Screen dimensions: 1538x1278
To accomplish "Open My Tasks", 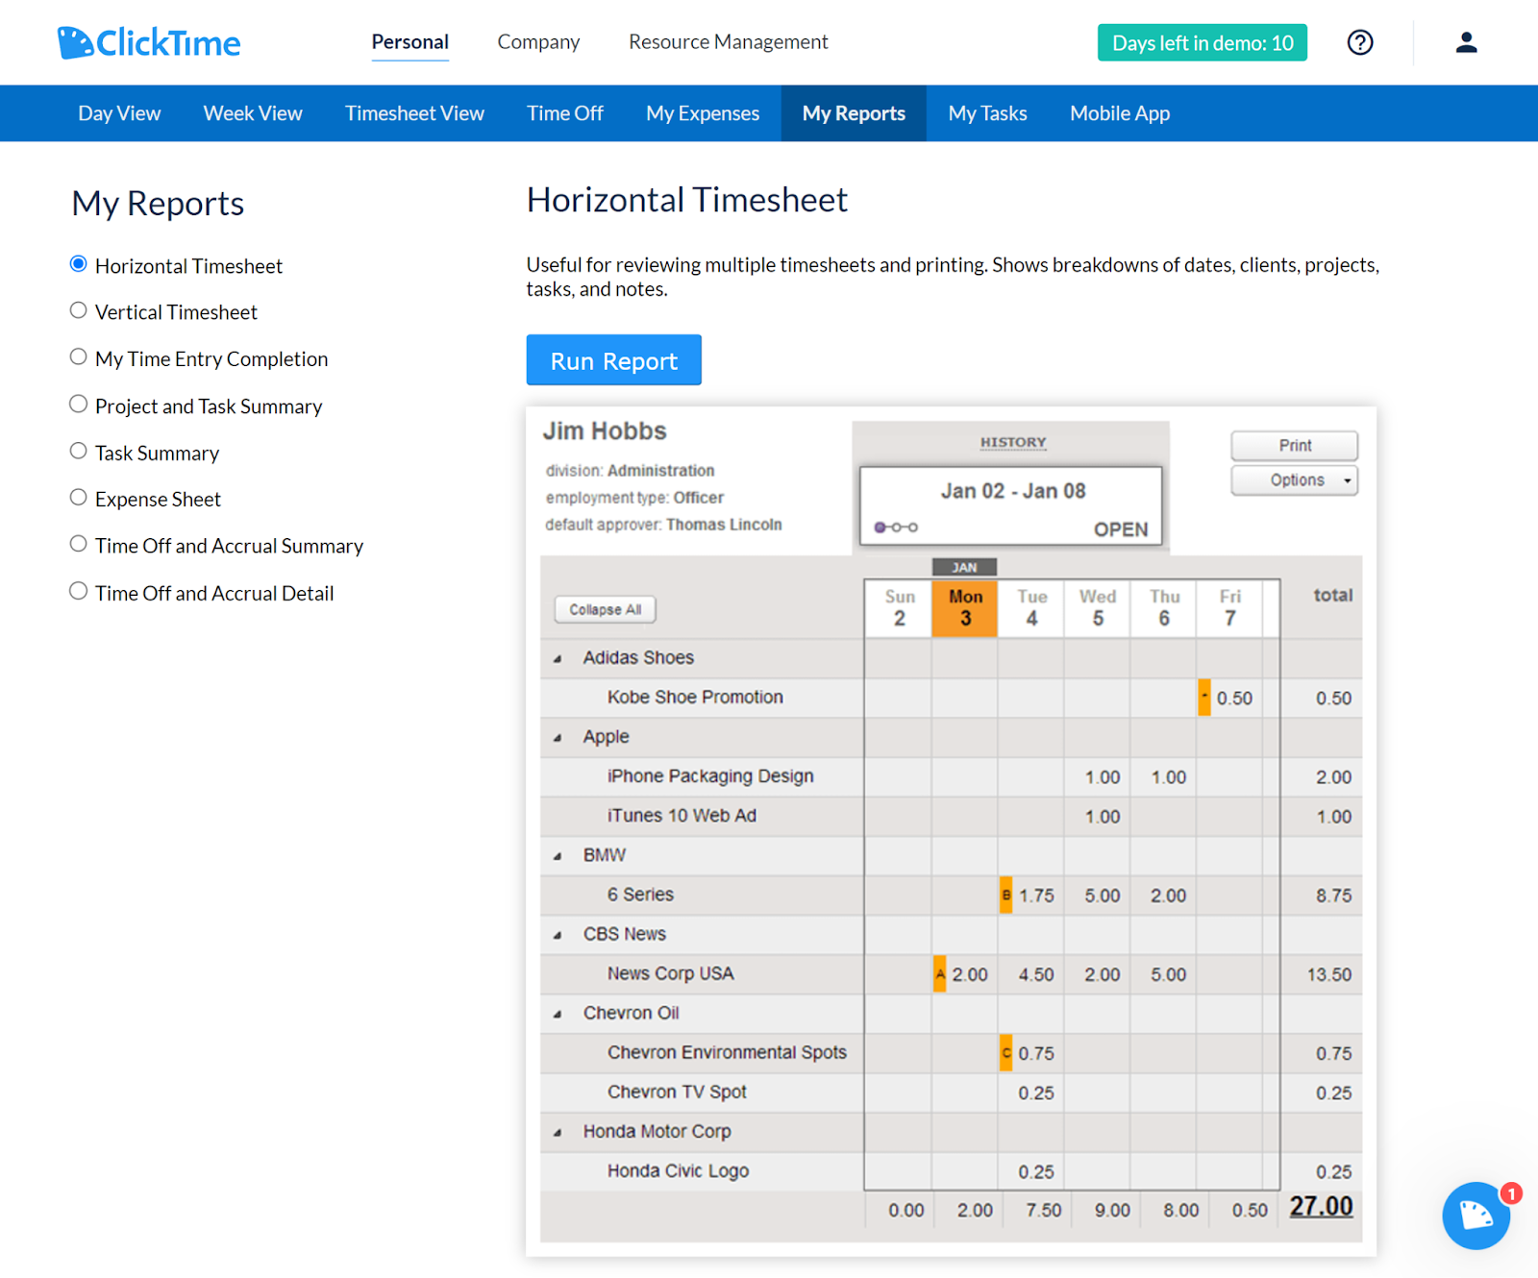I will [x=987, y=113].
